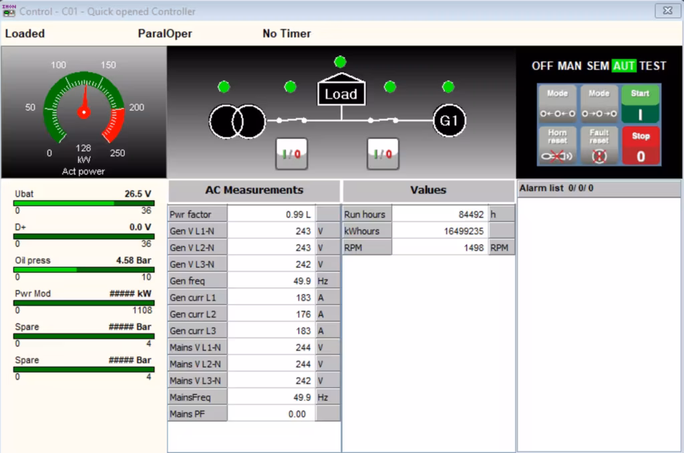Select the highlighted AUT mode label

[624, 66]
